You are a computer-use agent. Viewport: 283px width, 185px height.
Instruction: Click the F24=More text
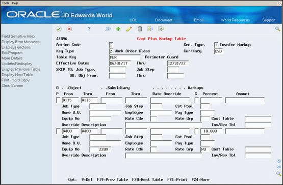pyautogui.click(x=200, y=179)
